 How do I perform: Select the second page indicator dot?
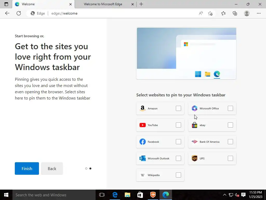coord(90,168)
